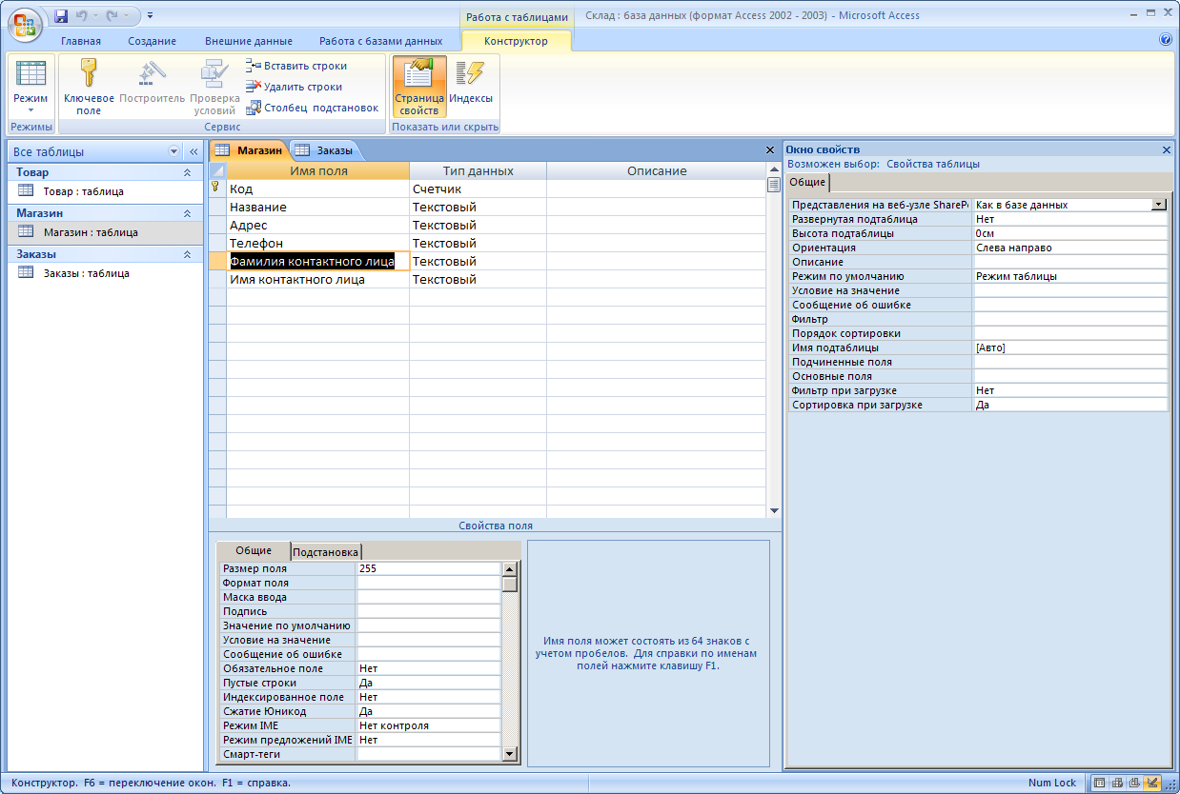Click field properties scrollbar down arrow
Viewport: 1180px width, 794px height.
[x=510, y=754]
